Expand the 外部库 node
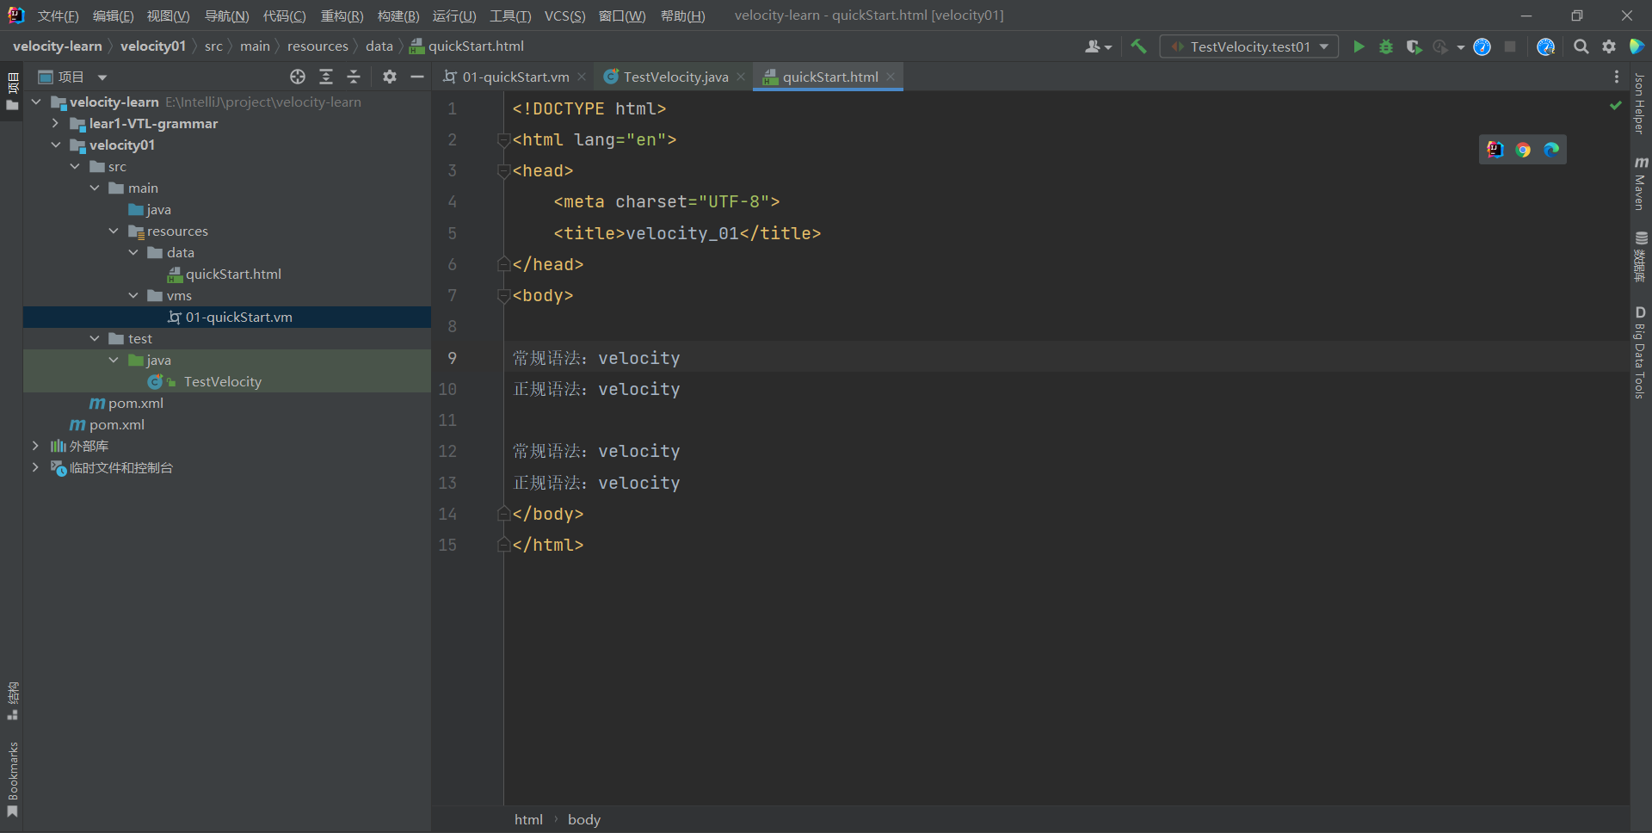 point(35,446)
